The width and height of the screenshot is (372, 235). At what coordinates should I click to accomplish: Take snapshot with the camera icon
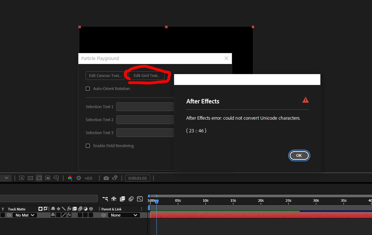click(x=106, y=178)
